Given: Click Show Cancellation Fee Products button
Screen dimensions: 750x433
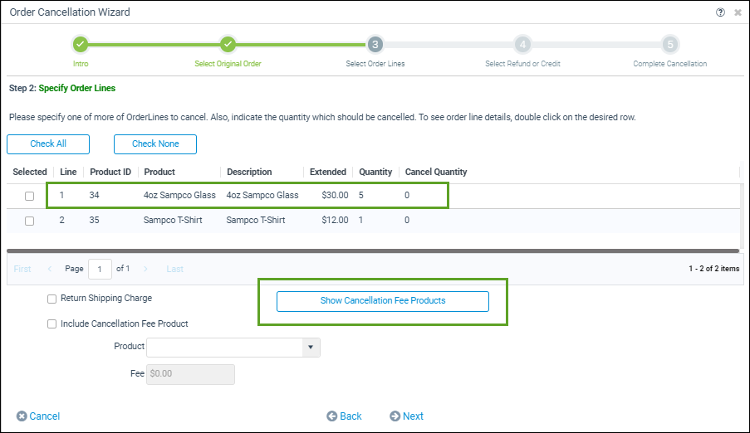Looking at the screenshot, I should [x=383, y=301].
